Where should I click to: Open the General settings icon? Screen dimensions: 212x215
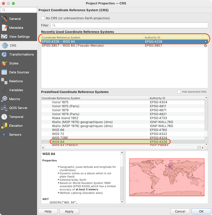tap(4, 19)
